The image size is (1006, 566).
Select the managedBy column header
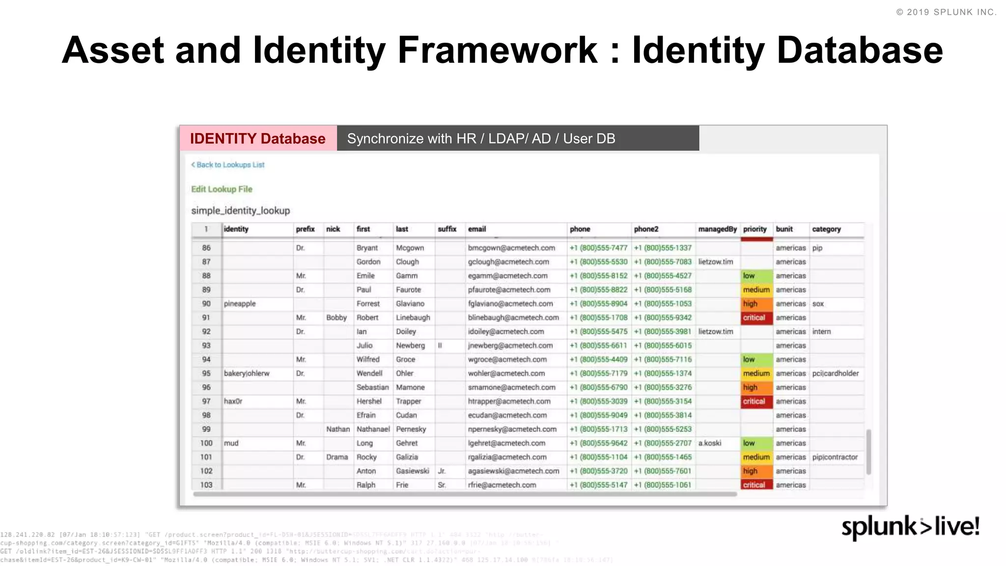(x=718, y=229)
